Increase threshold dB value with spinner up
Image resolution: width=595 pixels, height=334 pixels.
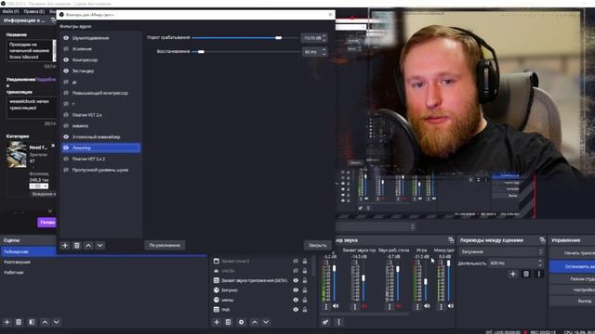coord(324,36)
